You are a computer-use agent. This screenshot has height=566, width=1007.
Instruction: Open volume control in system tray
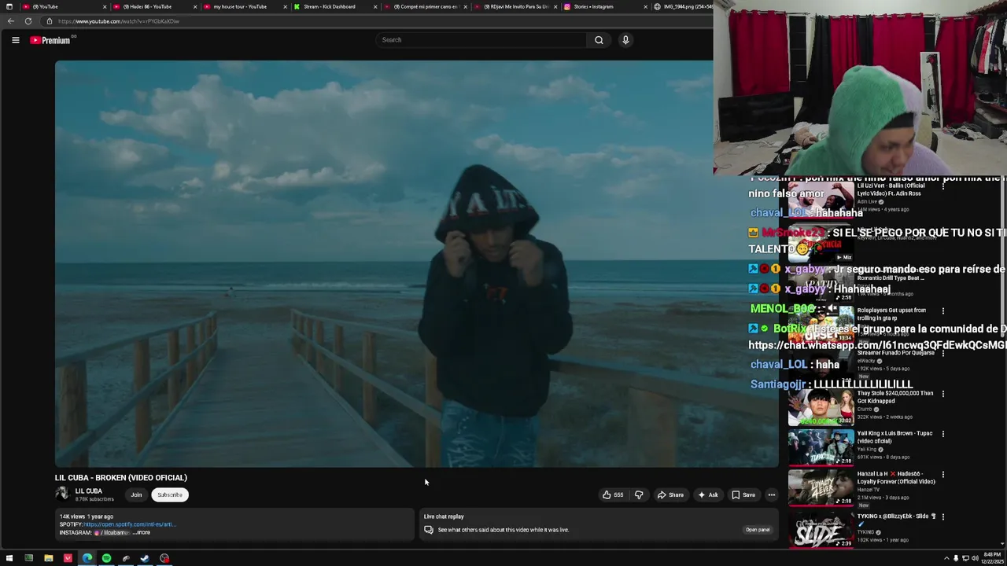point(975,559)
